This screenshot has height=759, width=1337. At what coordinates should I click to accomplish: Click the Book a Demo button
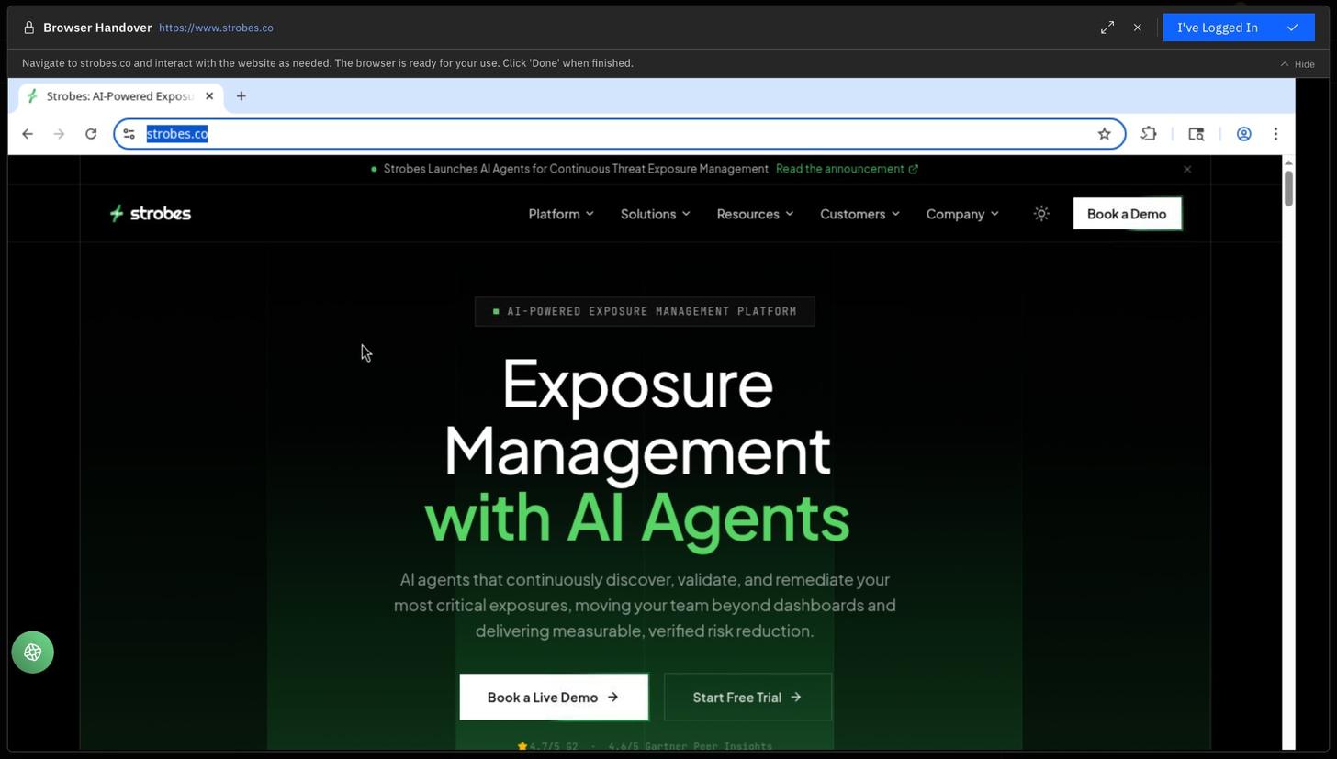pos(1127,214)
